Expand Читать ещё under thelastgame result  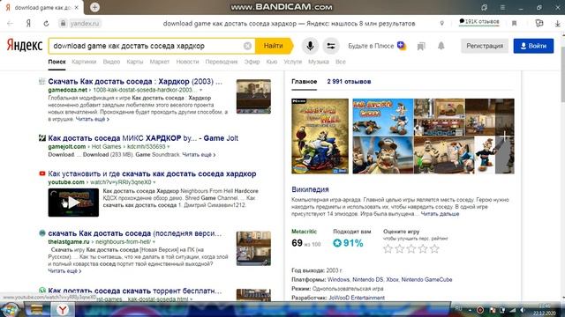click(x=64, y=271)
